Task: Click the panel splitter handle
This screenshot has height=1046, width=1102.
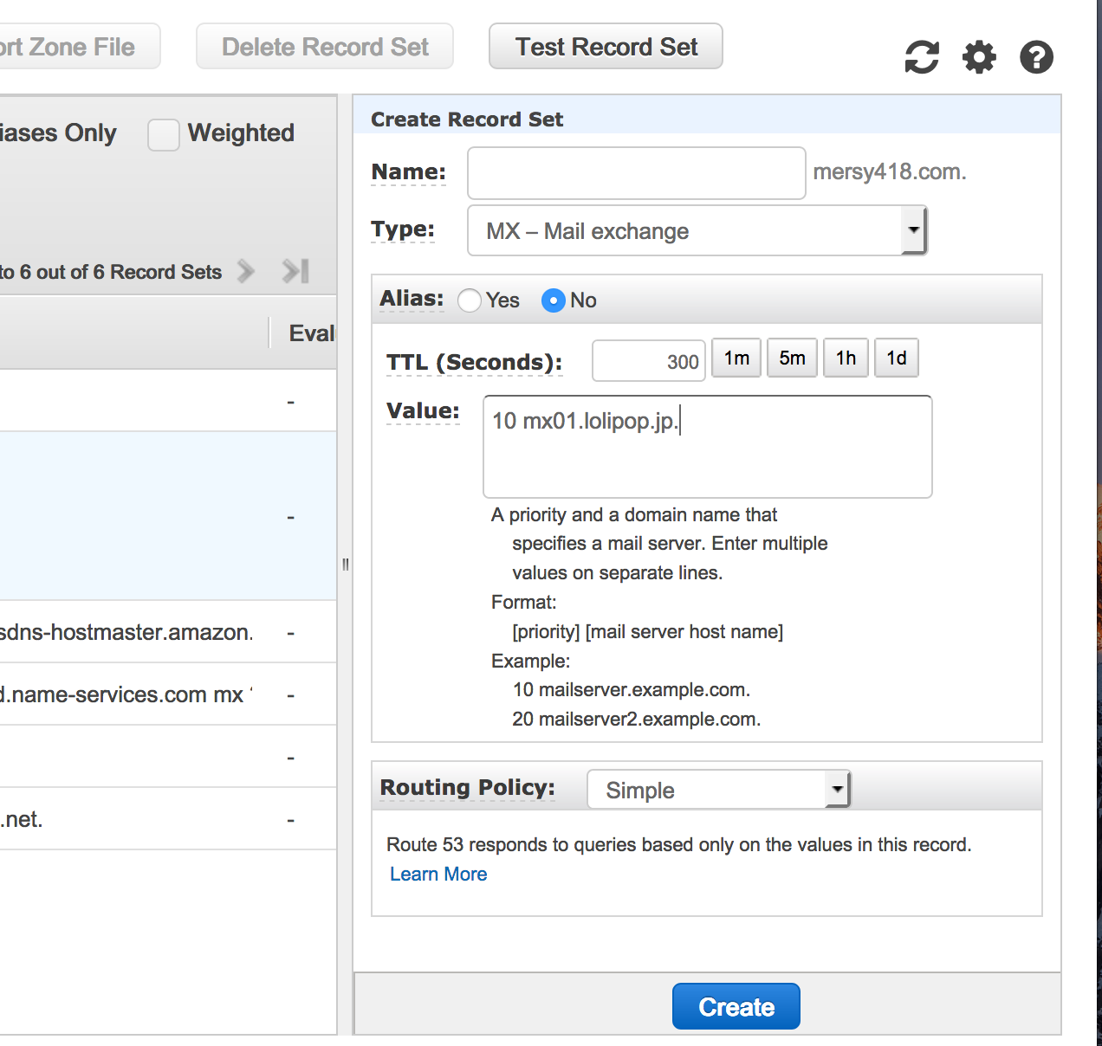Action: 346,565
